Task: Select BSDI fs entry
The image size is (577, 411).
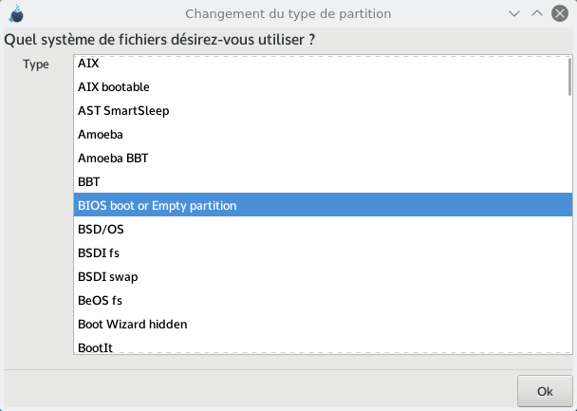Action: (323, 253)
